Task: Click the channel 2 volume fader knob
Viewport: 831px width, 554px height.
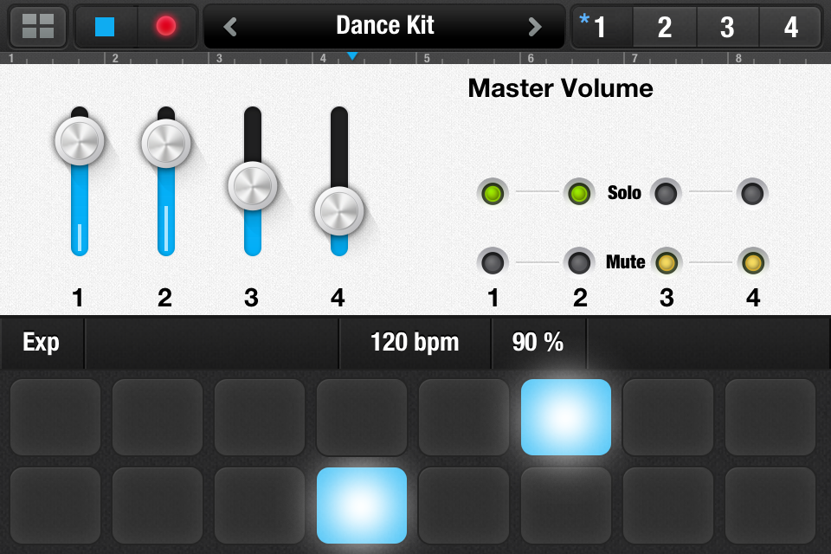Action: 166,144
